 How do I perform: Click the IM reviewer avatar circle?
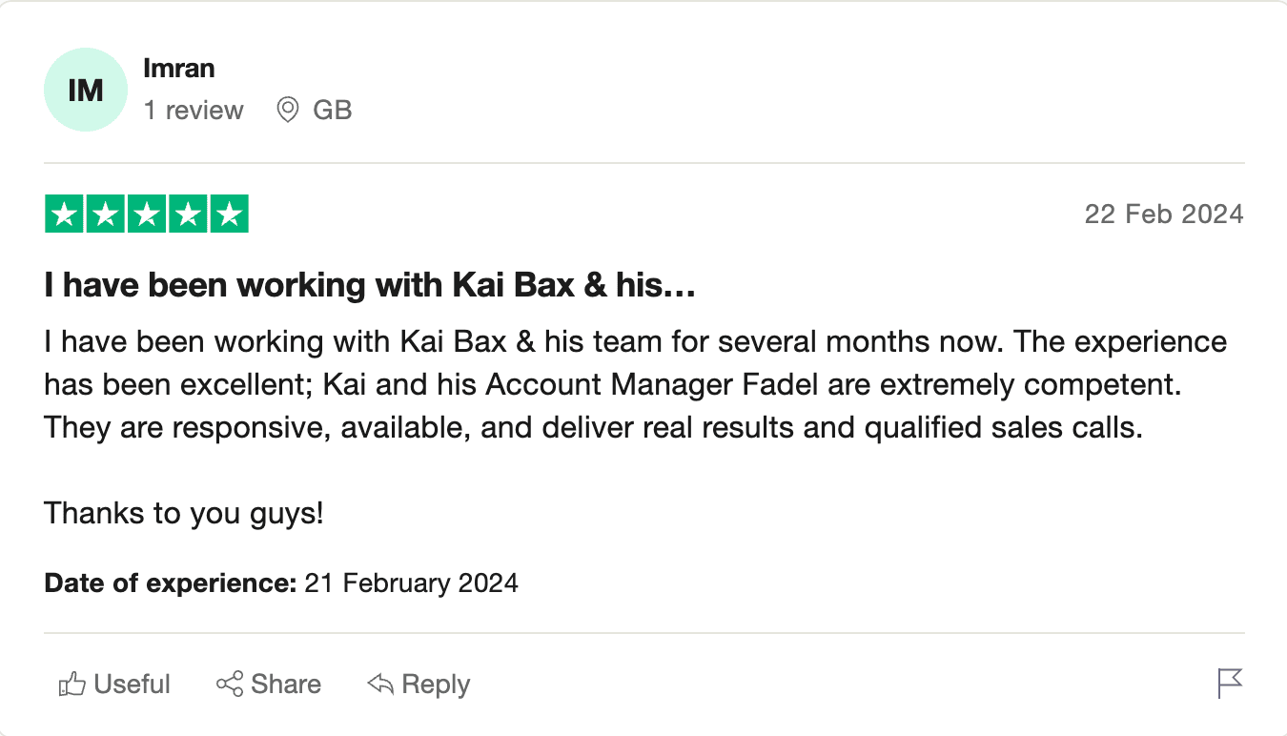coord(86,91)
